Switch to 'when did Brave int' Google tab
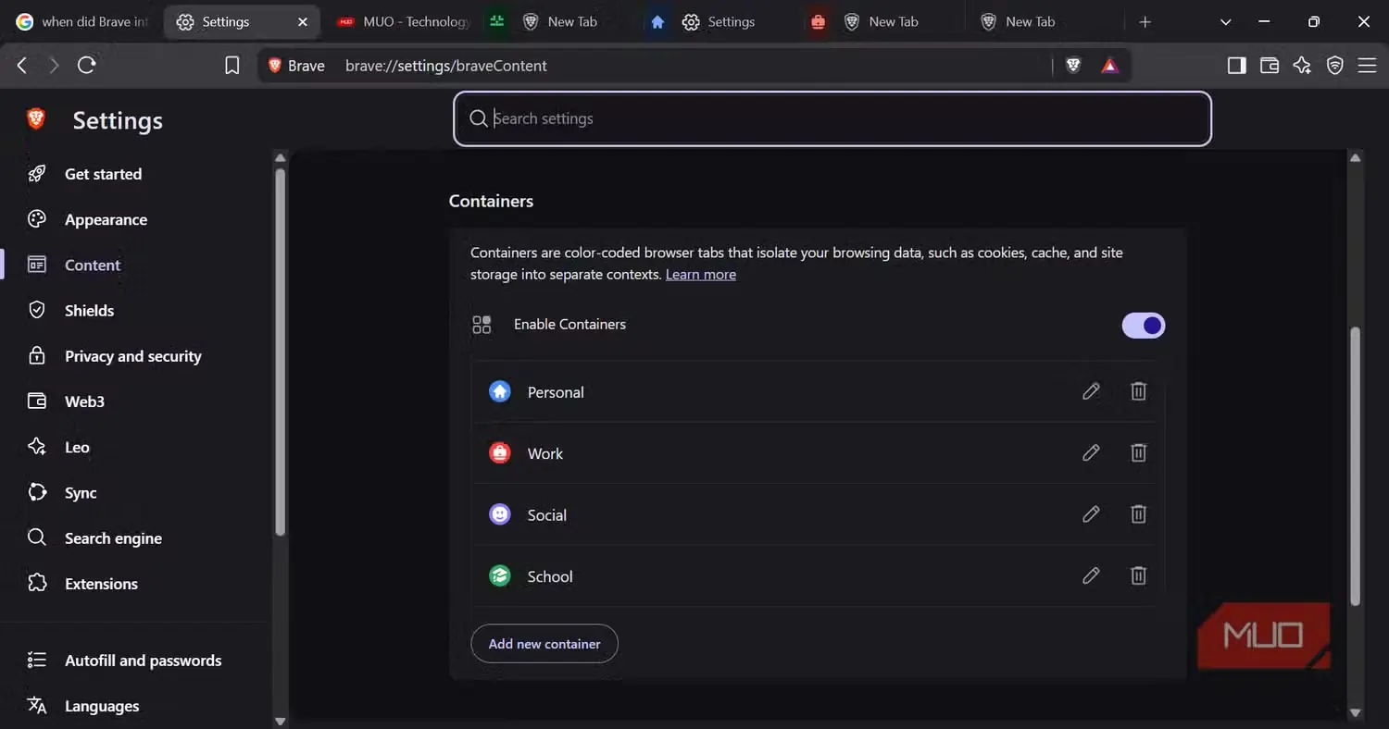Viewport: 1389px width, 729px height. tap(81, 21)
